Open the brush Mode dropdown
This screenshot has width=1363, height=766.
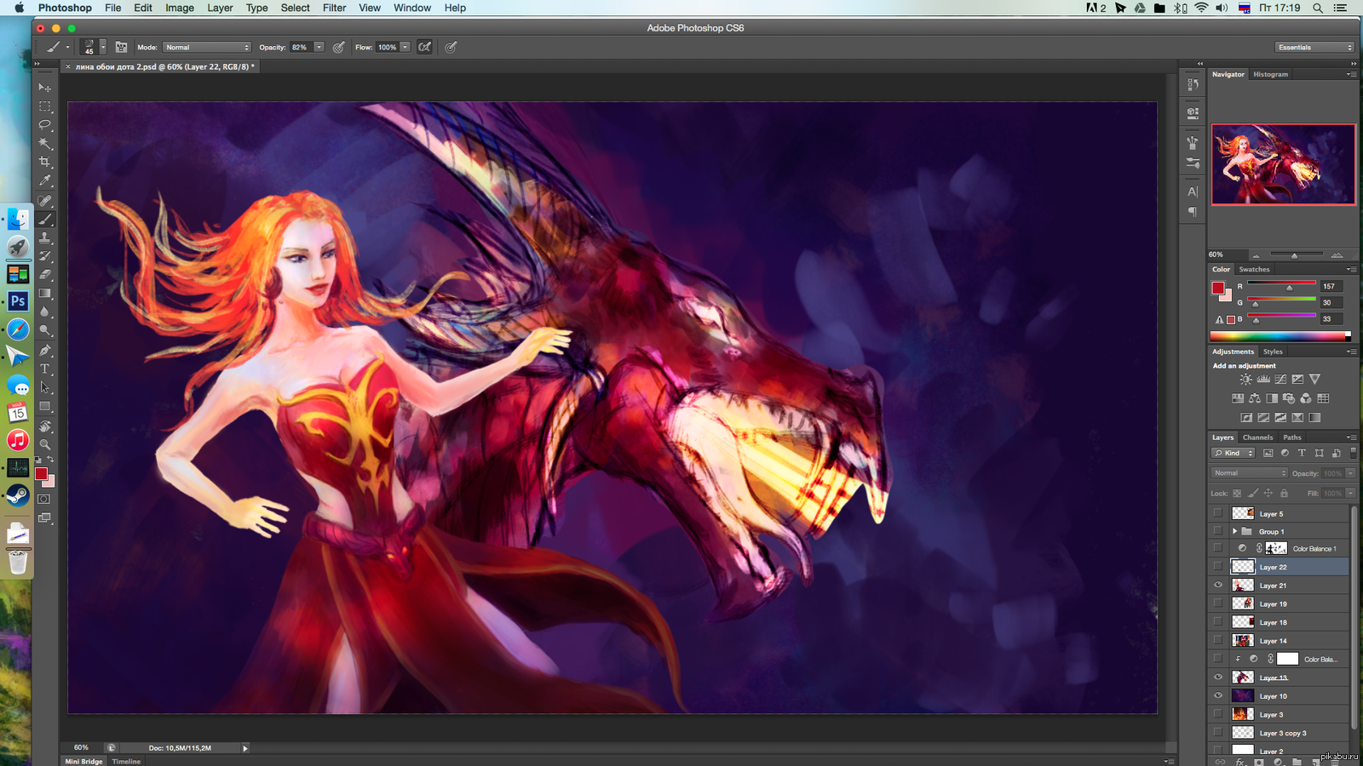[207, 48]
